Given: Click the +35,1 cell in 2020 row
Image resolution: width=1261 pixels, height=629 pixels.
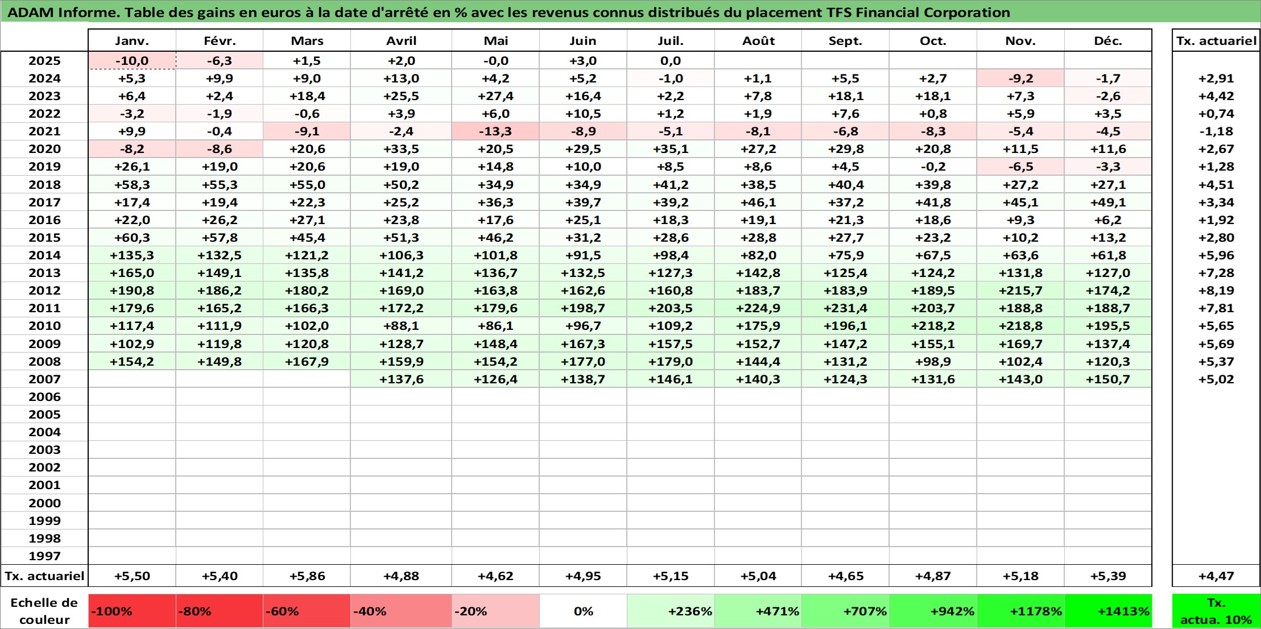Looking at the screenshot, I should point(671,149).
